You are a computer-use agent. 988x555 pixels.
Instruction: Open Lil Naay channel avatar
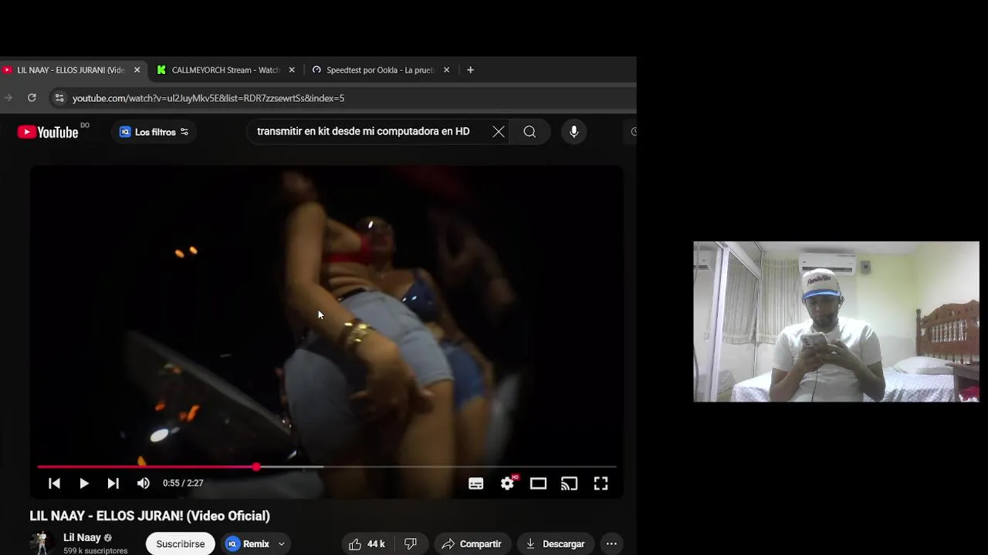pyautogui.click(x=42, y=543)
